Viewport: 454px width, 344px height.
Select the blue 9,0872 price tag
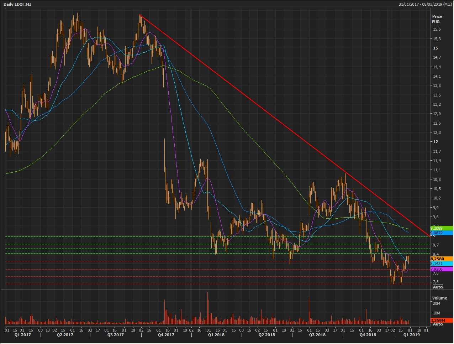tap(441, 233)
